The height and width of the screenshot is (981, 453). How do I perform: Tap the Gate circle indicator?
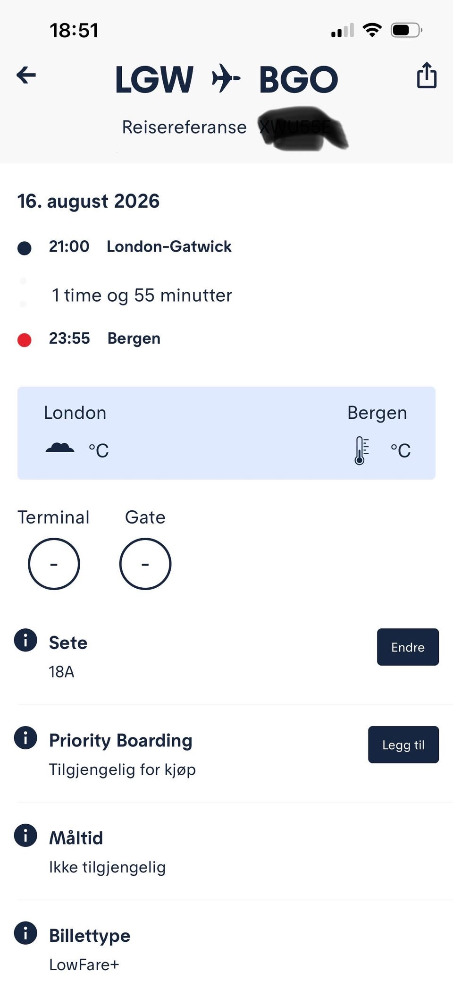pyautogui.click(x=145, y=564)
